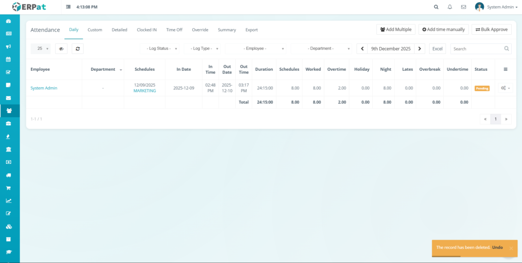This screenshot has height=263, width=522.
Task: Click the Search input field
Action: click(476, 48)
